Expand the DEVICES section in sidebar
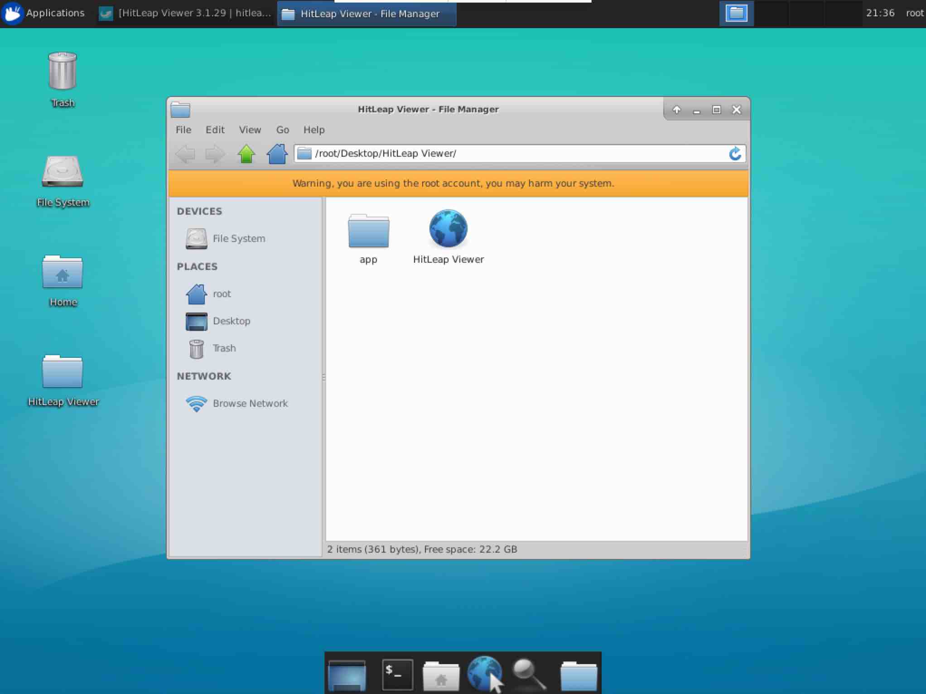926x694 pixels. 198,211
